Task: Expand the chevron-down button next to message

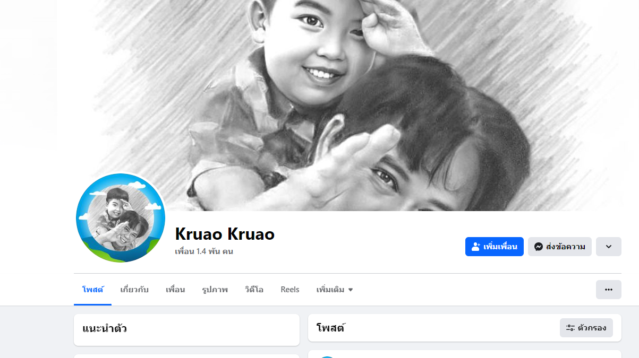Action: 609,247
